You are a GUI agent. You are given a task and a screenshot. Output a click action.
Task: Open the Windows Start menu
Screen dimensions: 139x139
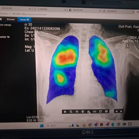pyautogui.click(x=42, y=126)
